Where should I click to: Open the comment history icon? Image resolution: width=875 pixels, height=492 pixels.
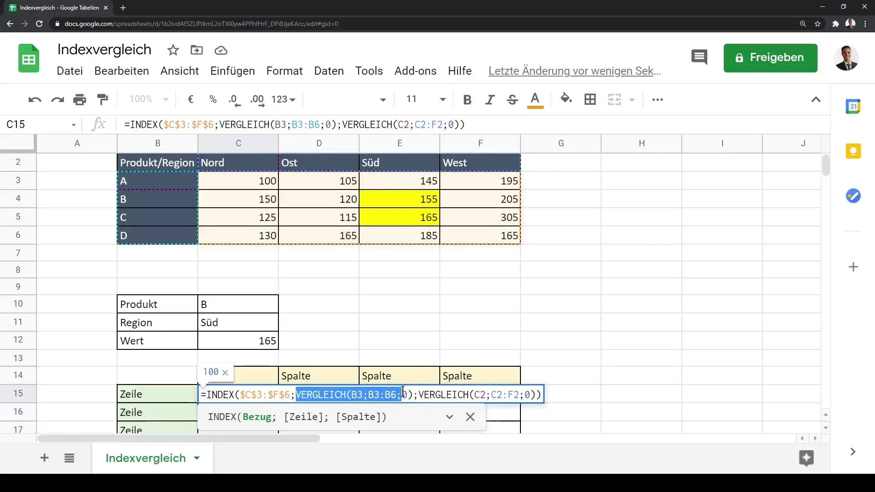(699, 58)
